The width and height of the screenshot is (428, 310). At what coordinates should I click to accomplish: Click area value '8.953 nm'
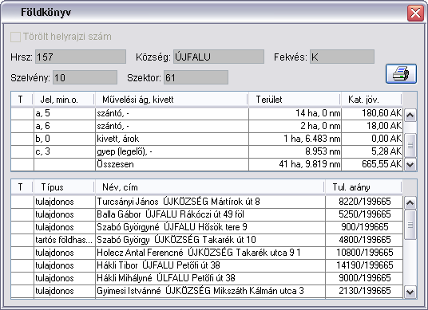click(x=295, y=151)
